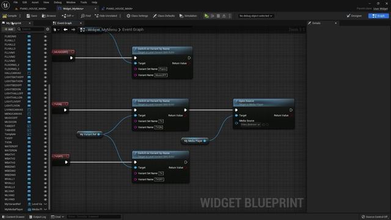
Task: Click the TVON event exec output pin
Action: (x=65, y=110)
